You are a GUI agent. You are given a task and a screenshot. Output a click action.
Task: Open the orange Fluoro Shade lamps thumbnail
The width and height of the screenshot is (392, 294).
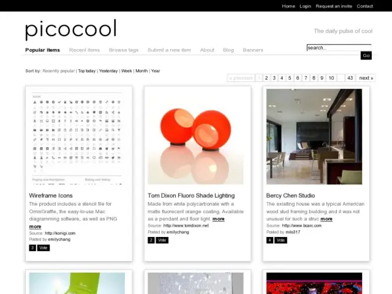point(195,137)
